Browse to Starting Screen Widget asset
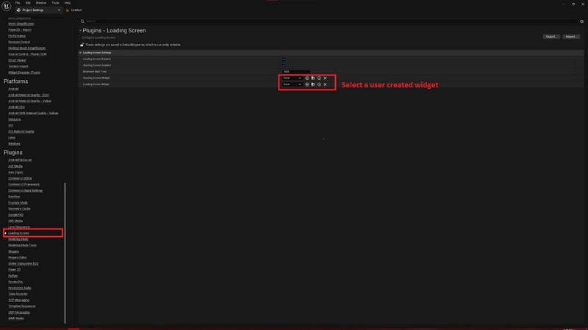 pyautogui.click(x=312, y=78)
